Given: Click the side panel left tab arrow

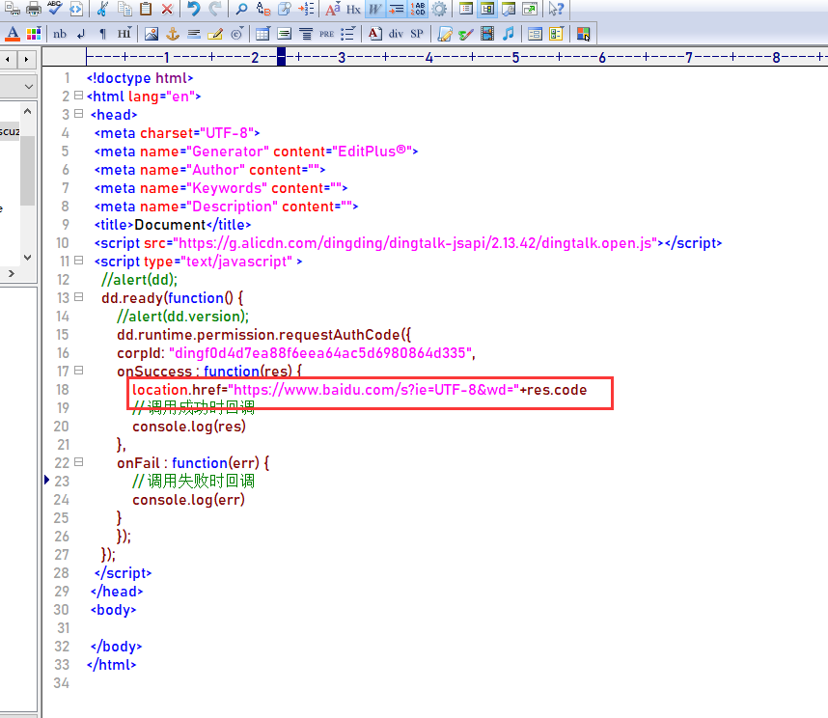Looking at the screenshot, I should (8, 59).
